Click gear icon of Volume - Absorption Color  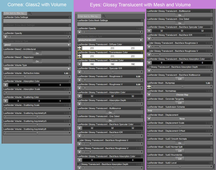[70, 81]
